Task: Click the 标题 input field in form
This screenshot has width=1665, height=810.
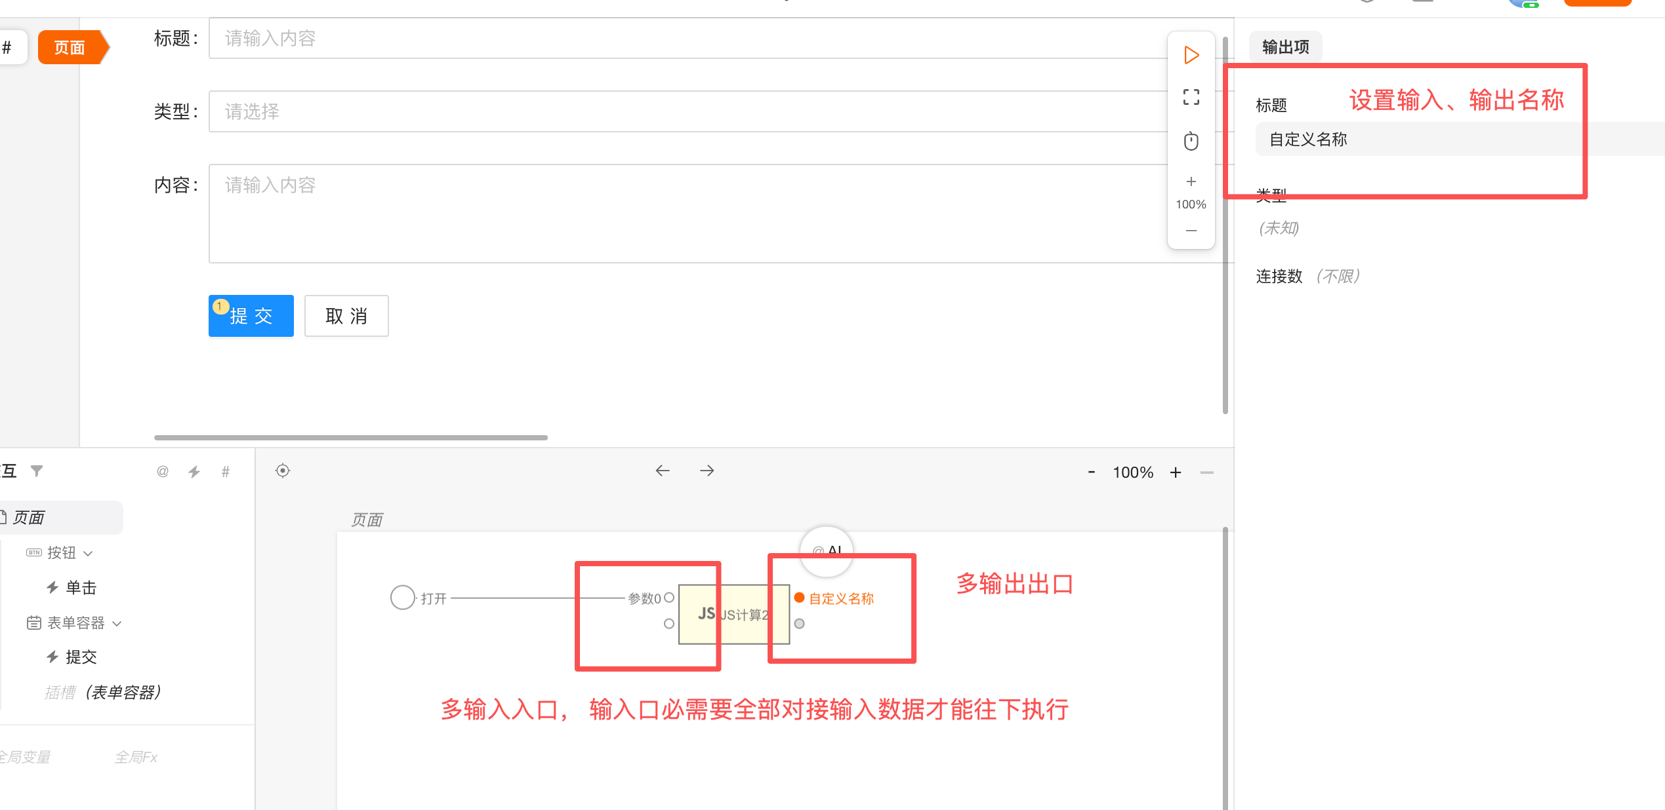Action: (689, 38)
